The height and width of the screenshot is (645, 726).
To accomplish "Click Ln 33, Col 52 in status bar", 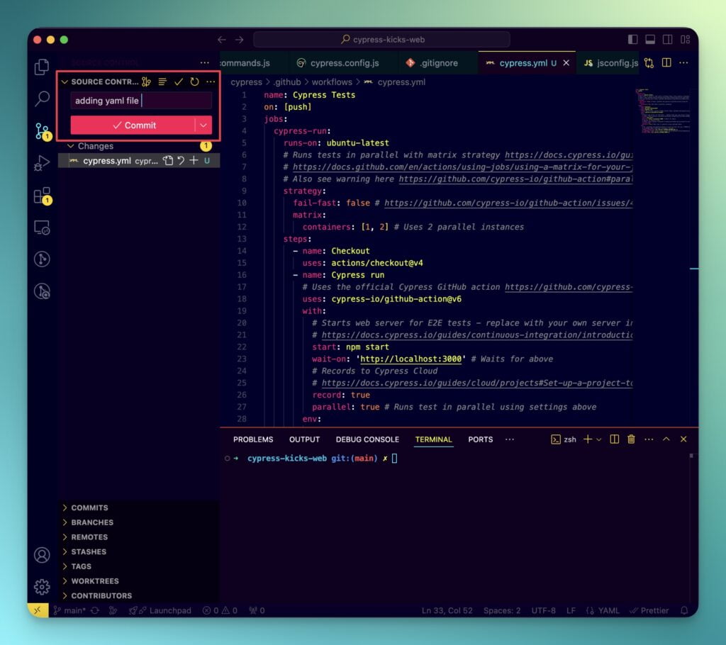I will click(447, 610).
